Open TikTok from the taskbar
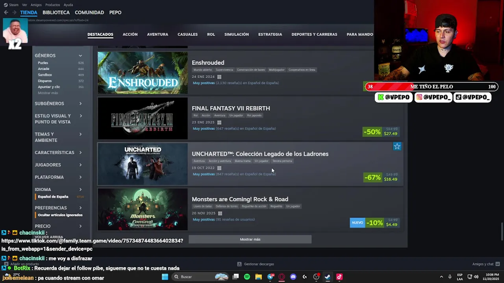 (339, 277)
